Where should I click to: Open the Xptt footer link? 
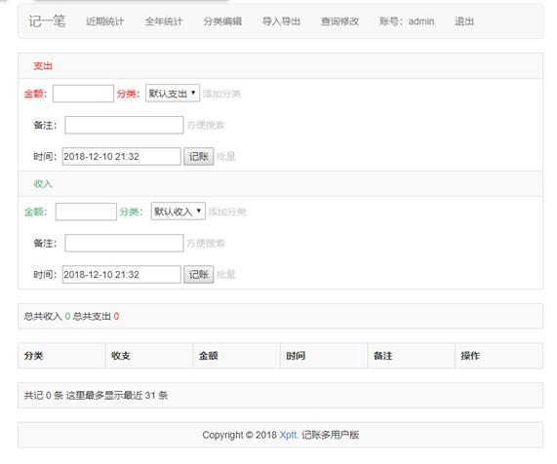(x=289, y=435)
